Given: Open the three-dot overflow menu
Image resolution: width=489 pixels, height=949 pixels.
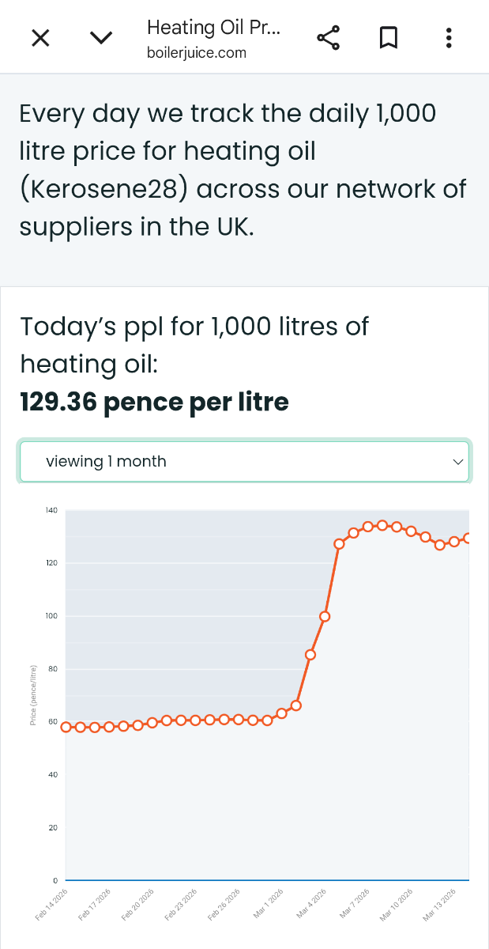Looking at the screenshot, I should click(x=448, y=37).
